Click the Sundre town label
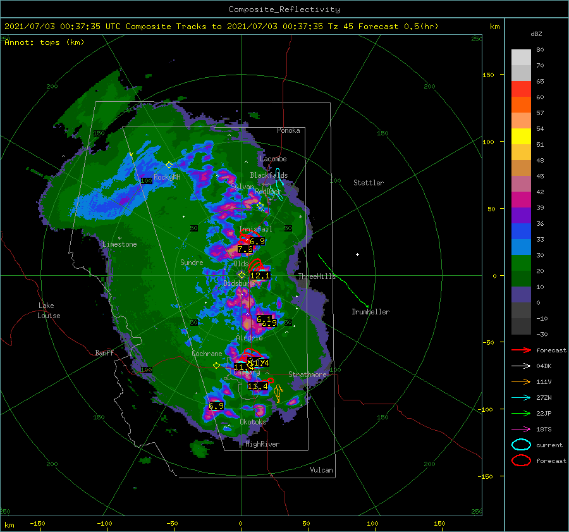 (x=192, y=263)
